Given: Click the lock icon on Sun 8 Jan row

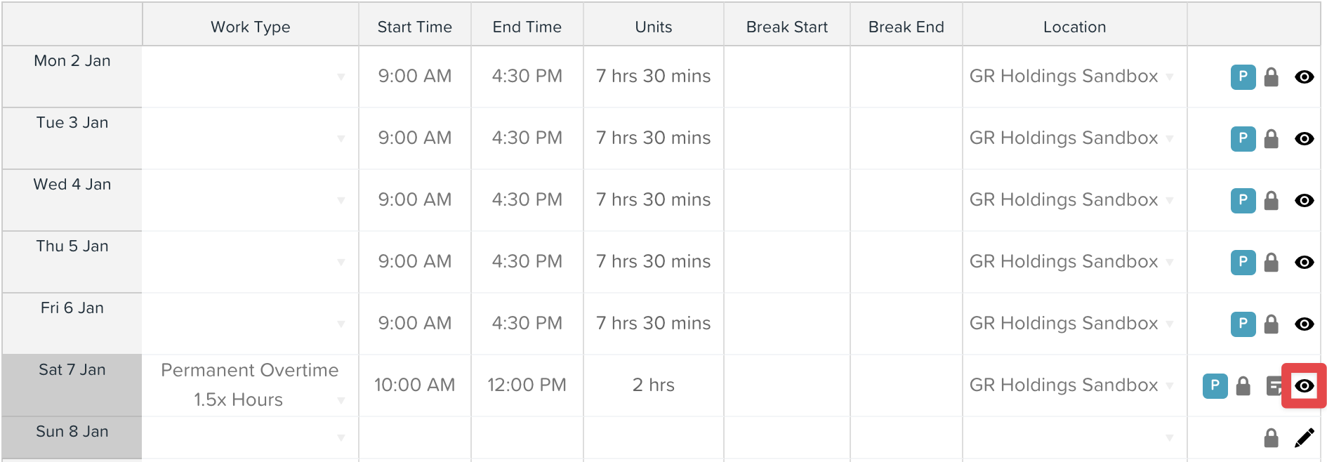Looking at the screenshot, I should click(1271, 437).
